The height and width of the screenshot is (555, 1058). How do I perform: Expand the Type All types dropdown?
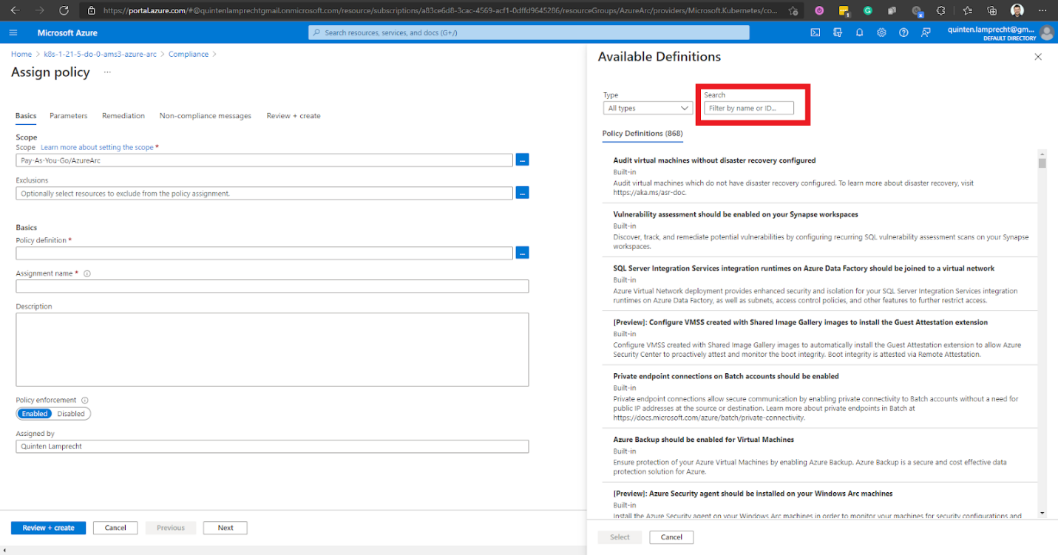point(648,108)
